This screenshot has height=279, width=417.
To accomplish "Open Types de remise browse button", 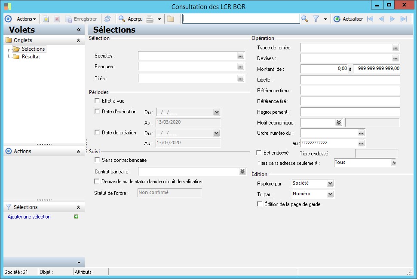I will [x=396, y=48].
